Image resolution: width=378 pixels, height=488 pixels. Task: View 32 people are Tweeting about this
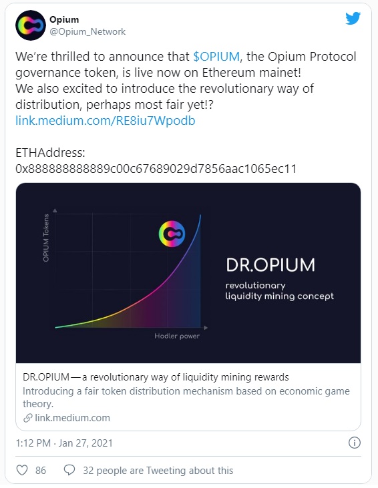(158, 471)
